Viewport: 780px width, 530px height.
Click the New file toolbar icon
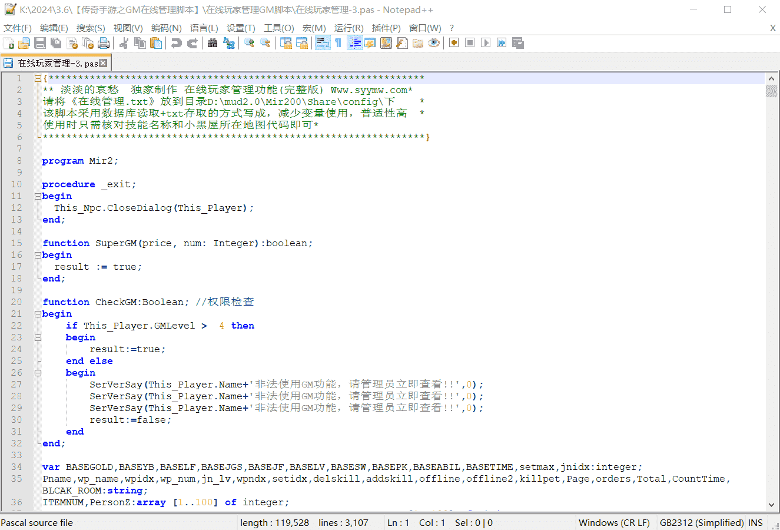[9, 43]
